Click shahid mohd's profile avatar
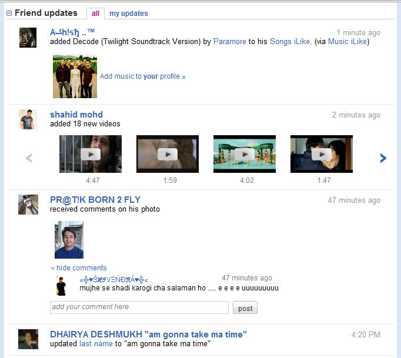 point(28,119)
